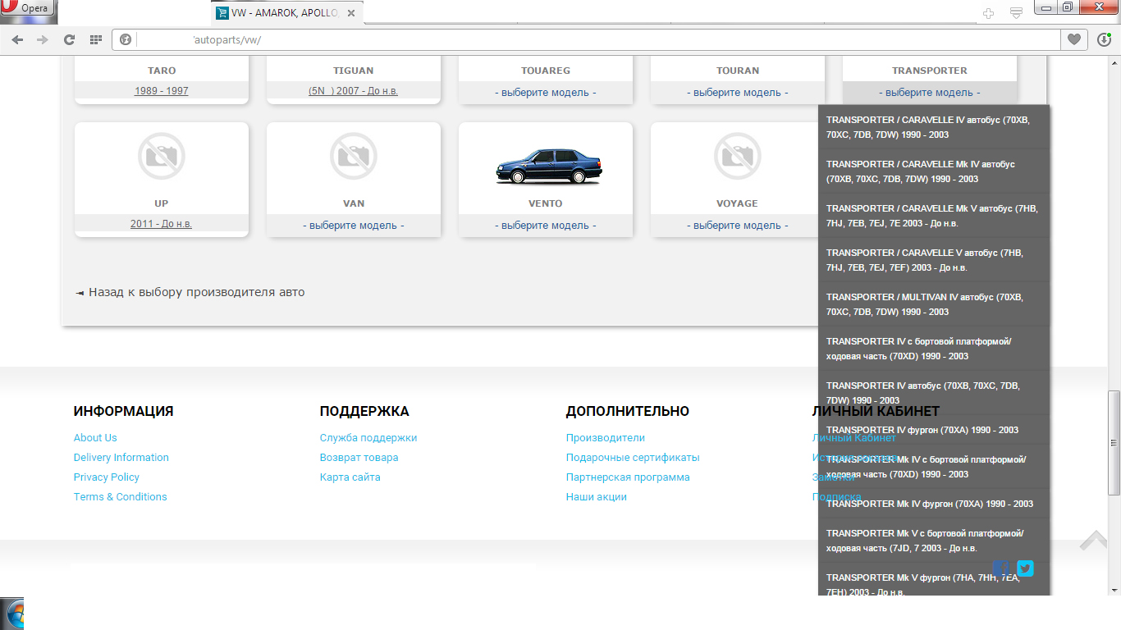Click the Vento car thumbnail image
Screen dimensions: 1121x630
(x=545, y=166)
